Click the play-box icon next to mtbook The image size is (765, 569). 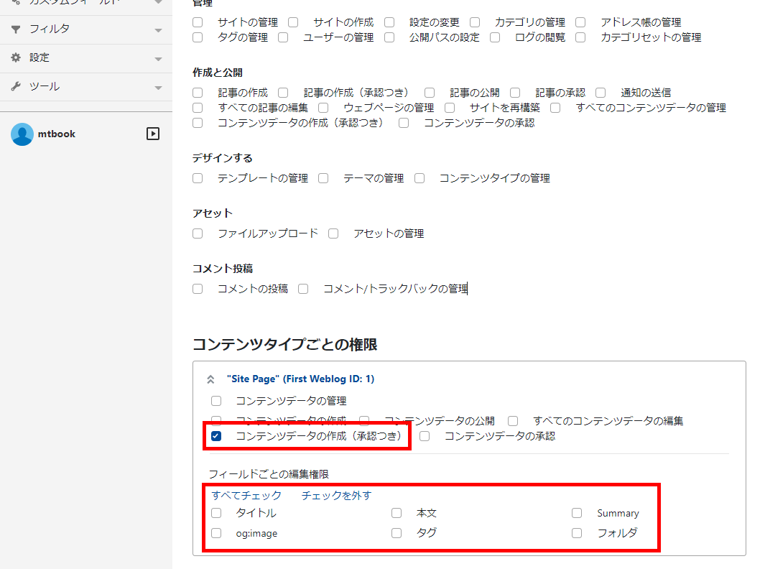(x=153, y=134)
